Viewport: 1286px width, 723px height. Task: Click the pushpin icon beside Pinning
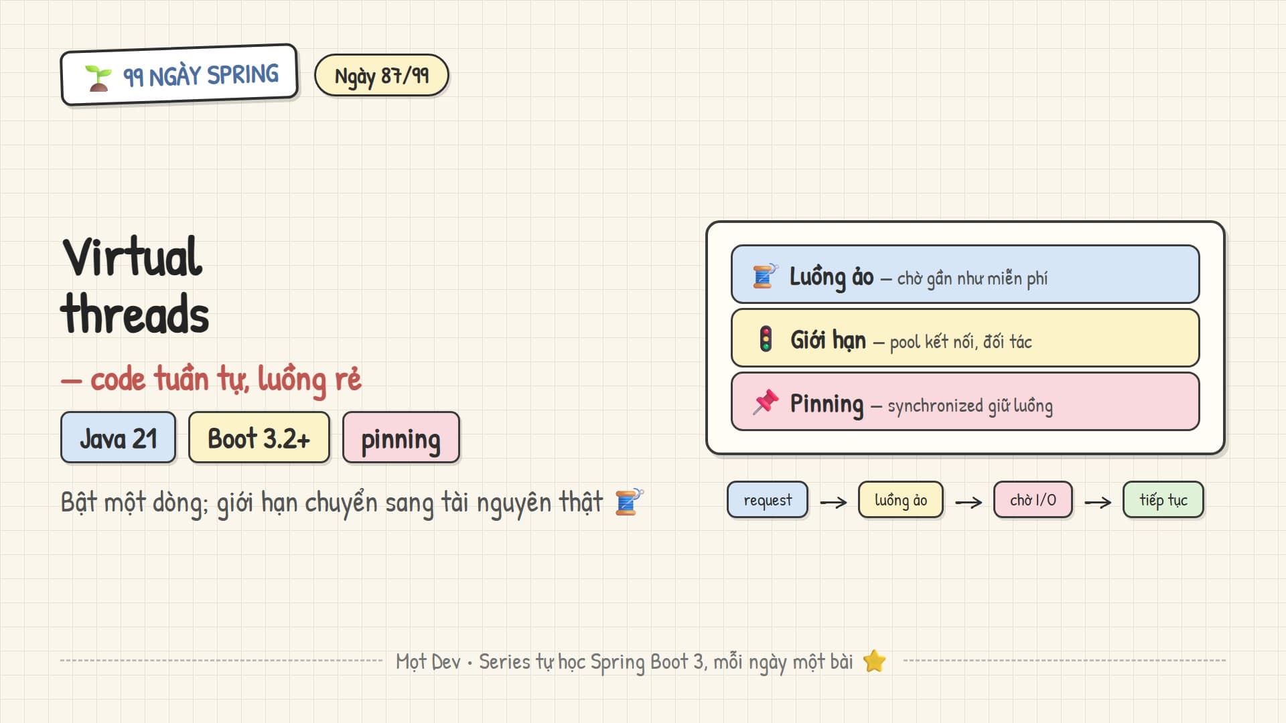click(766, 402)
